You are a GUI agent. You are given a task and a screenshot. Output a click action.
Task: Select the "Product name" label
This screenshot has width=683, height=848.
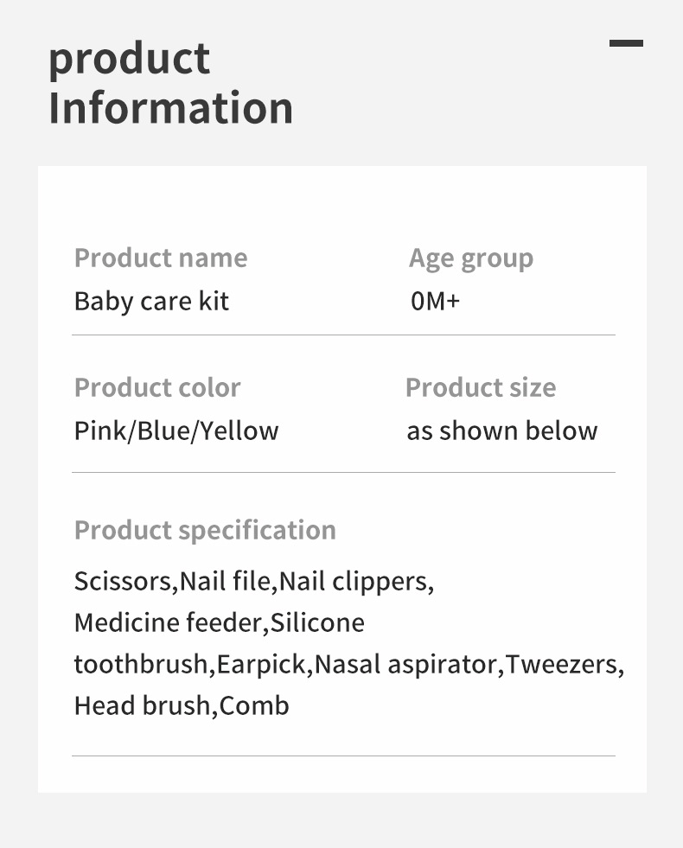pyautogui.click(x=160, y=258)
